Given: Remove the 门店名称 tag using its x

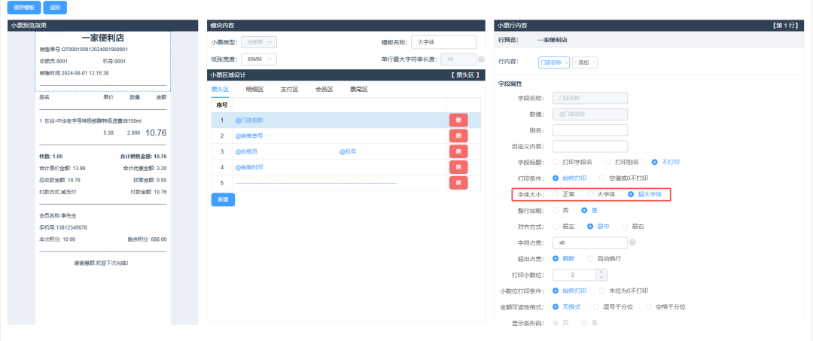Looking at the screenshot, I should [565, 62].
